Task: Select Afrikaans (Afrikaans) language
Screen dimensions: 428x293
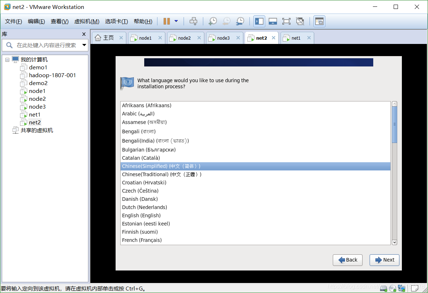Action: 256,105
